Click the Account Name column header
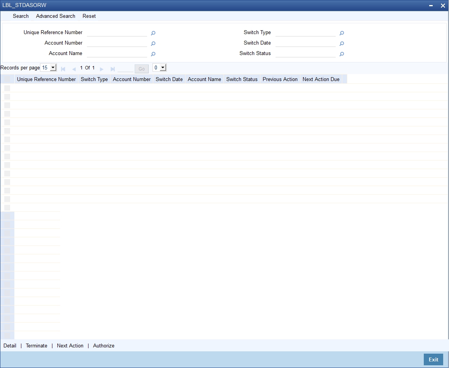The height and width of the screenshot is (368, 449). [205, 79]
